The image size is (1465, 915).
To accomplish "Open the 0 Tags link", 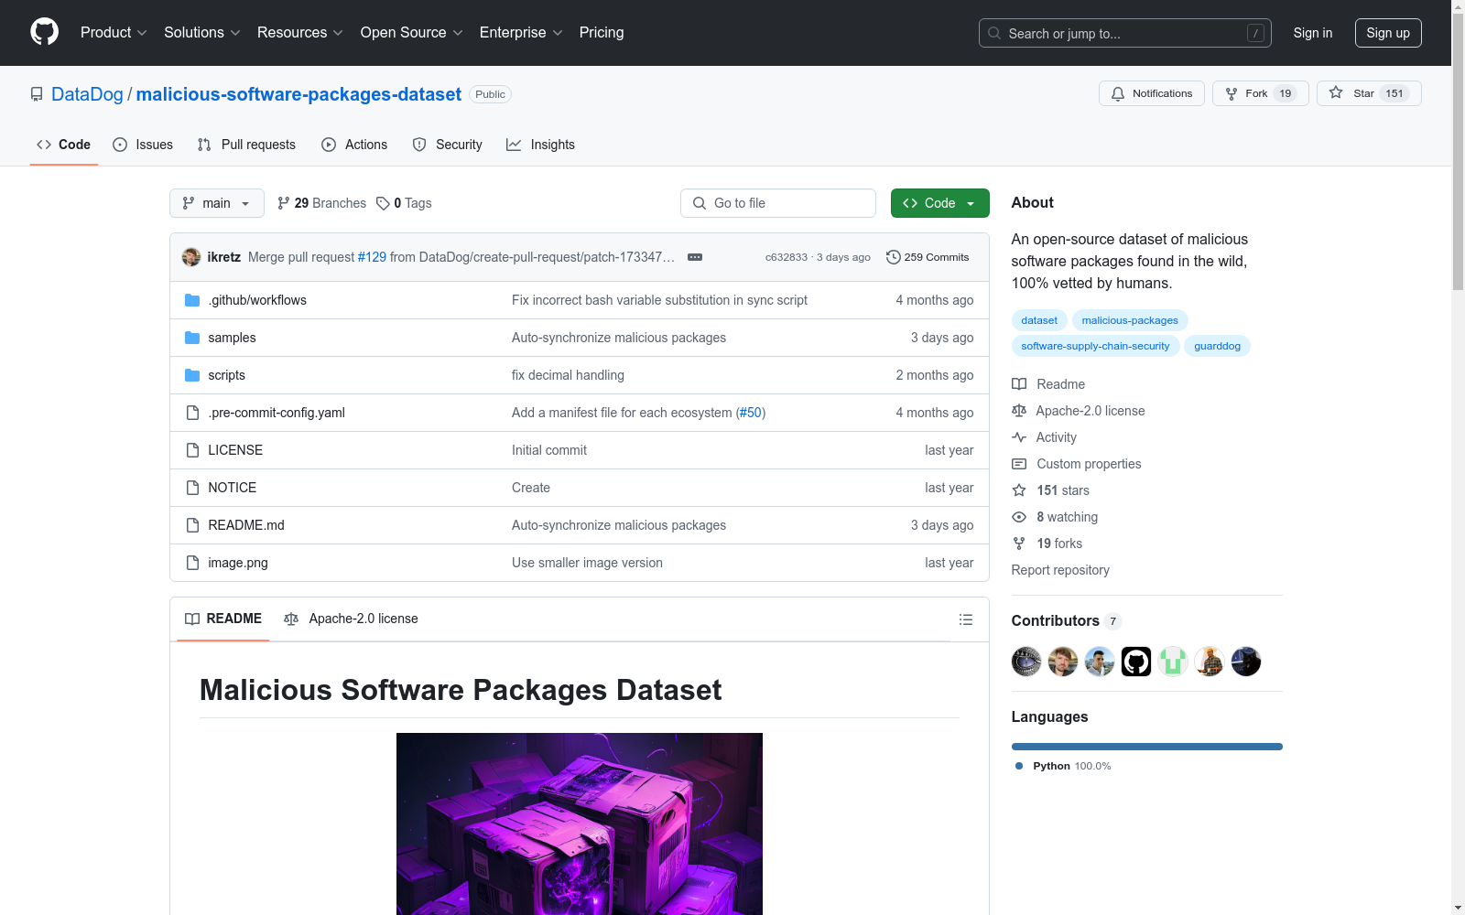I will click(x=405, y=203).
